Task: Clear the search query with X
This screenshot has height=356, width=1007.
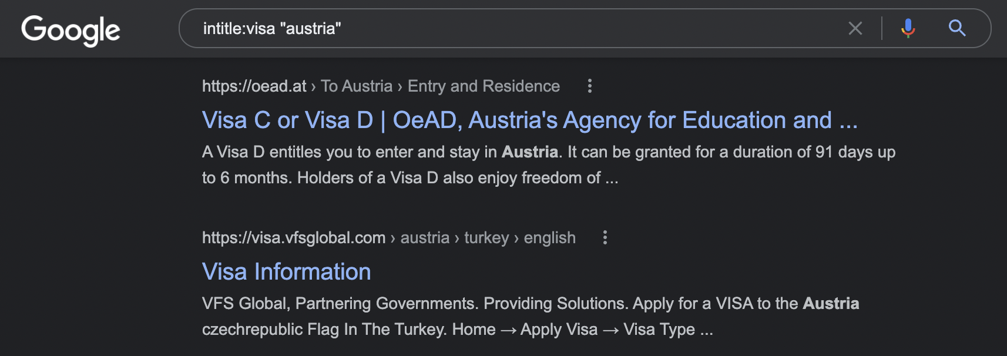Action: tap(855, 28)
